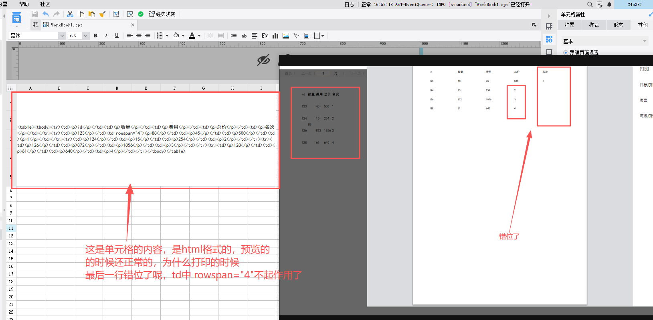This screenshot has height=320, width=653.
Task: Click the paste clipboard icon
Action: tap(92, 14)
